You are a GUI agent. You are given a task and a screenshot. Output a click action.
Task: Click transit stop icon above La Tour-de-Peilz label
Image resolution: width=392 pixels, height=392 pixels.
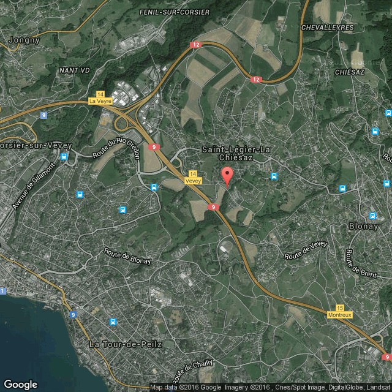click(113, 322)
